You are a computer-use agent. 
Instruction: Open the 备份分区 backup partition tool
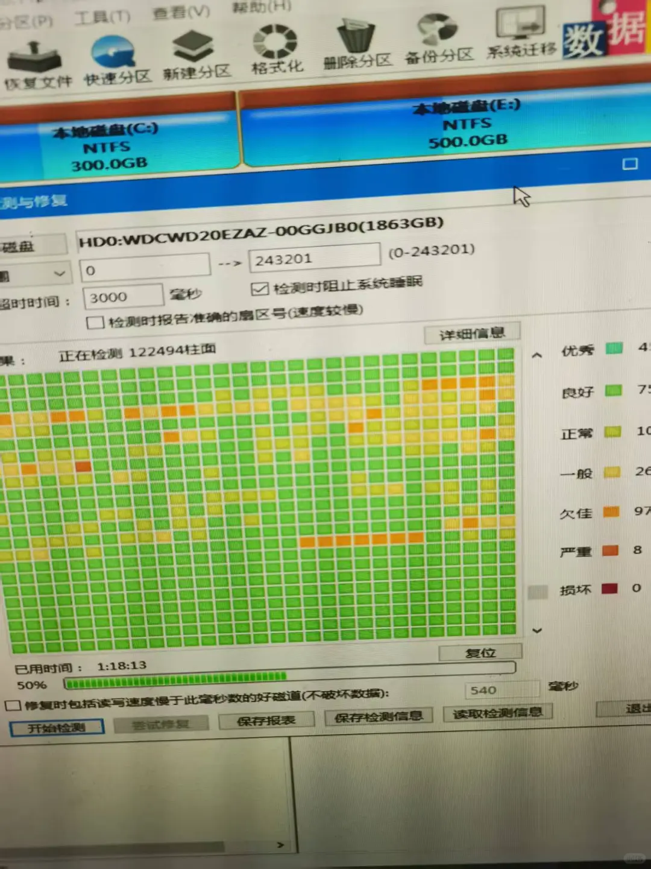pos(438,39)
